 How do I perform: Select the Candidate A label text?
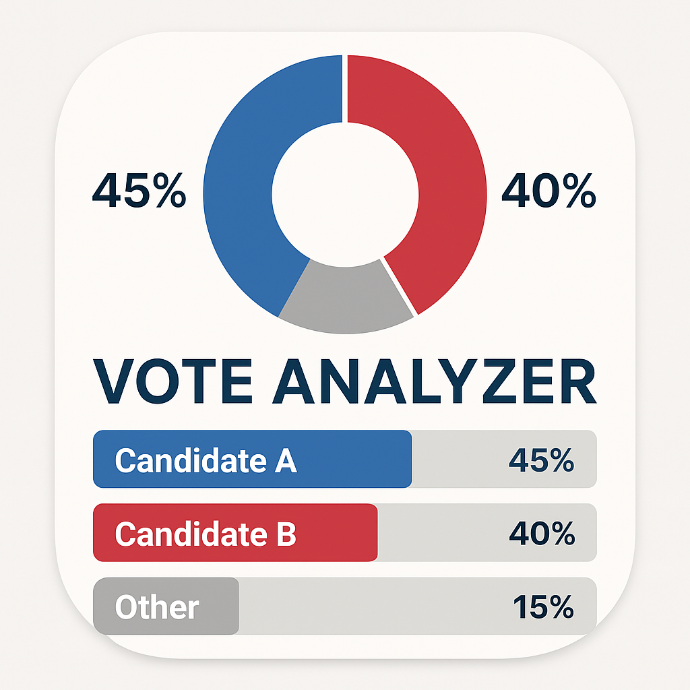[206, 460]
